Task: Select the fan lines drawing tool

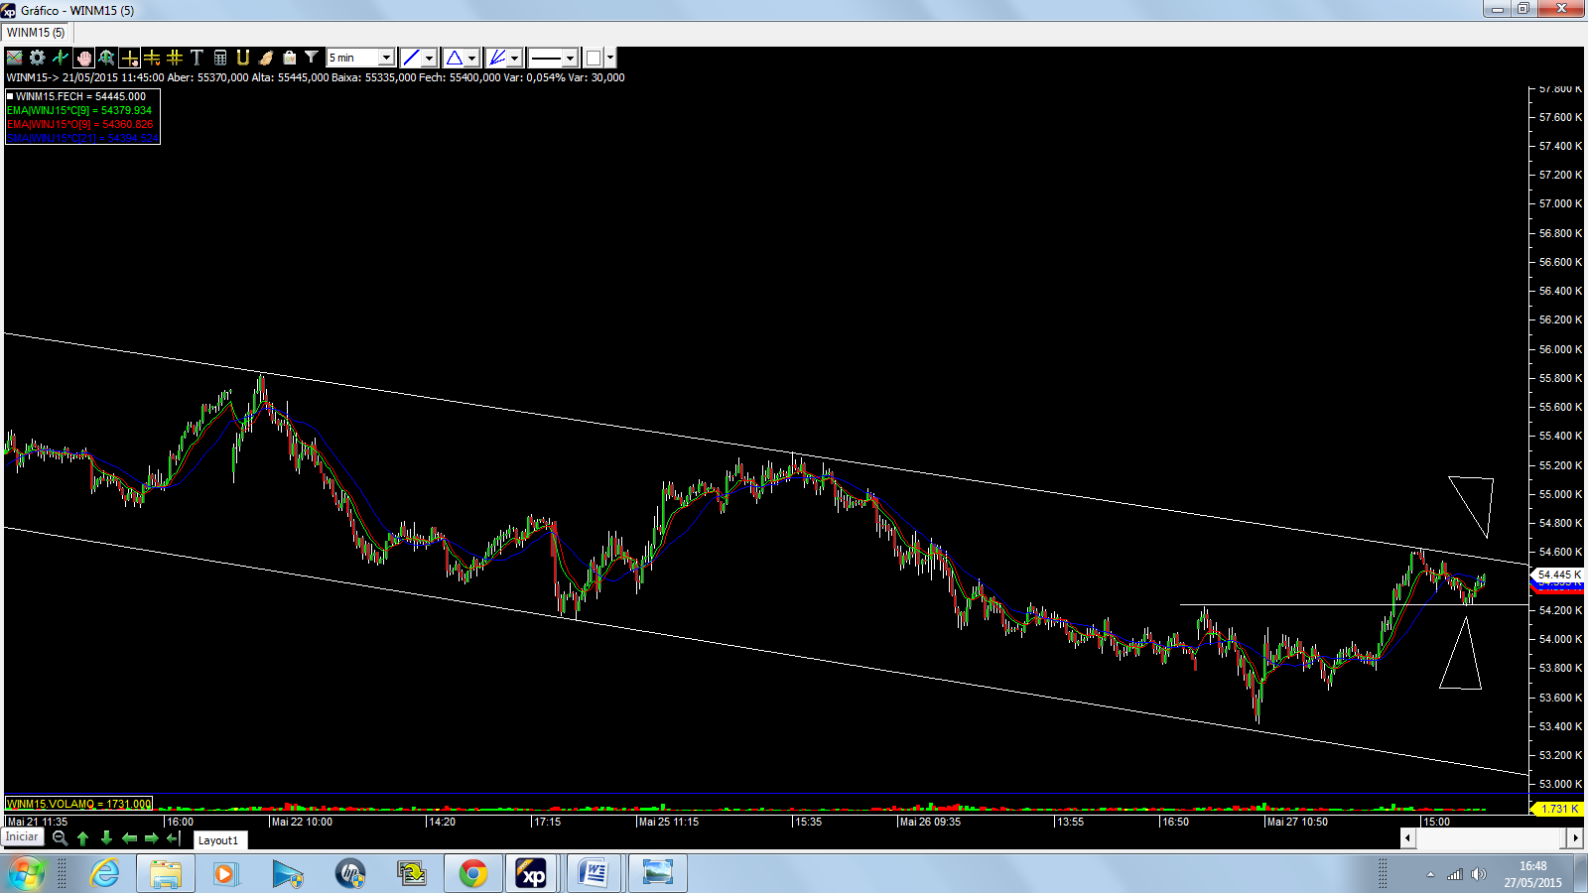Action: point(497,58)
